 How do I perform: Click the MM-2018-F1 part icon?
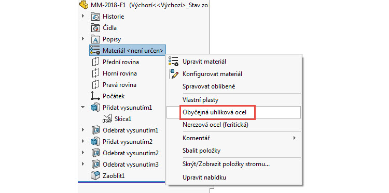(x=84, y=5)
